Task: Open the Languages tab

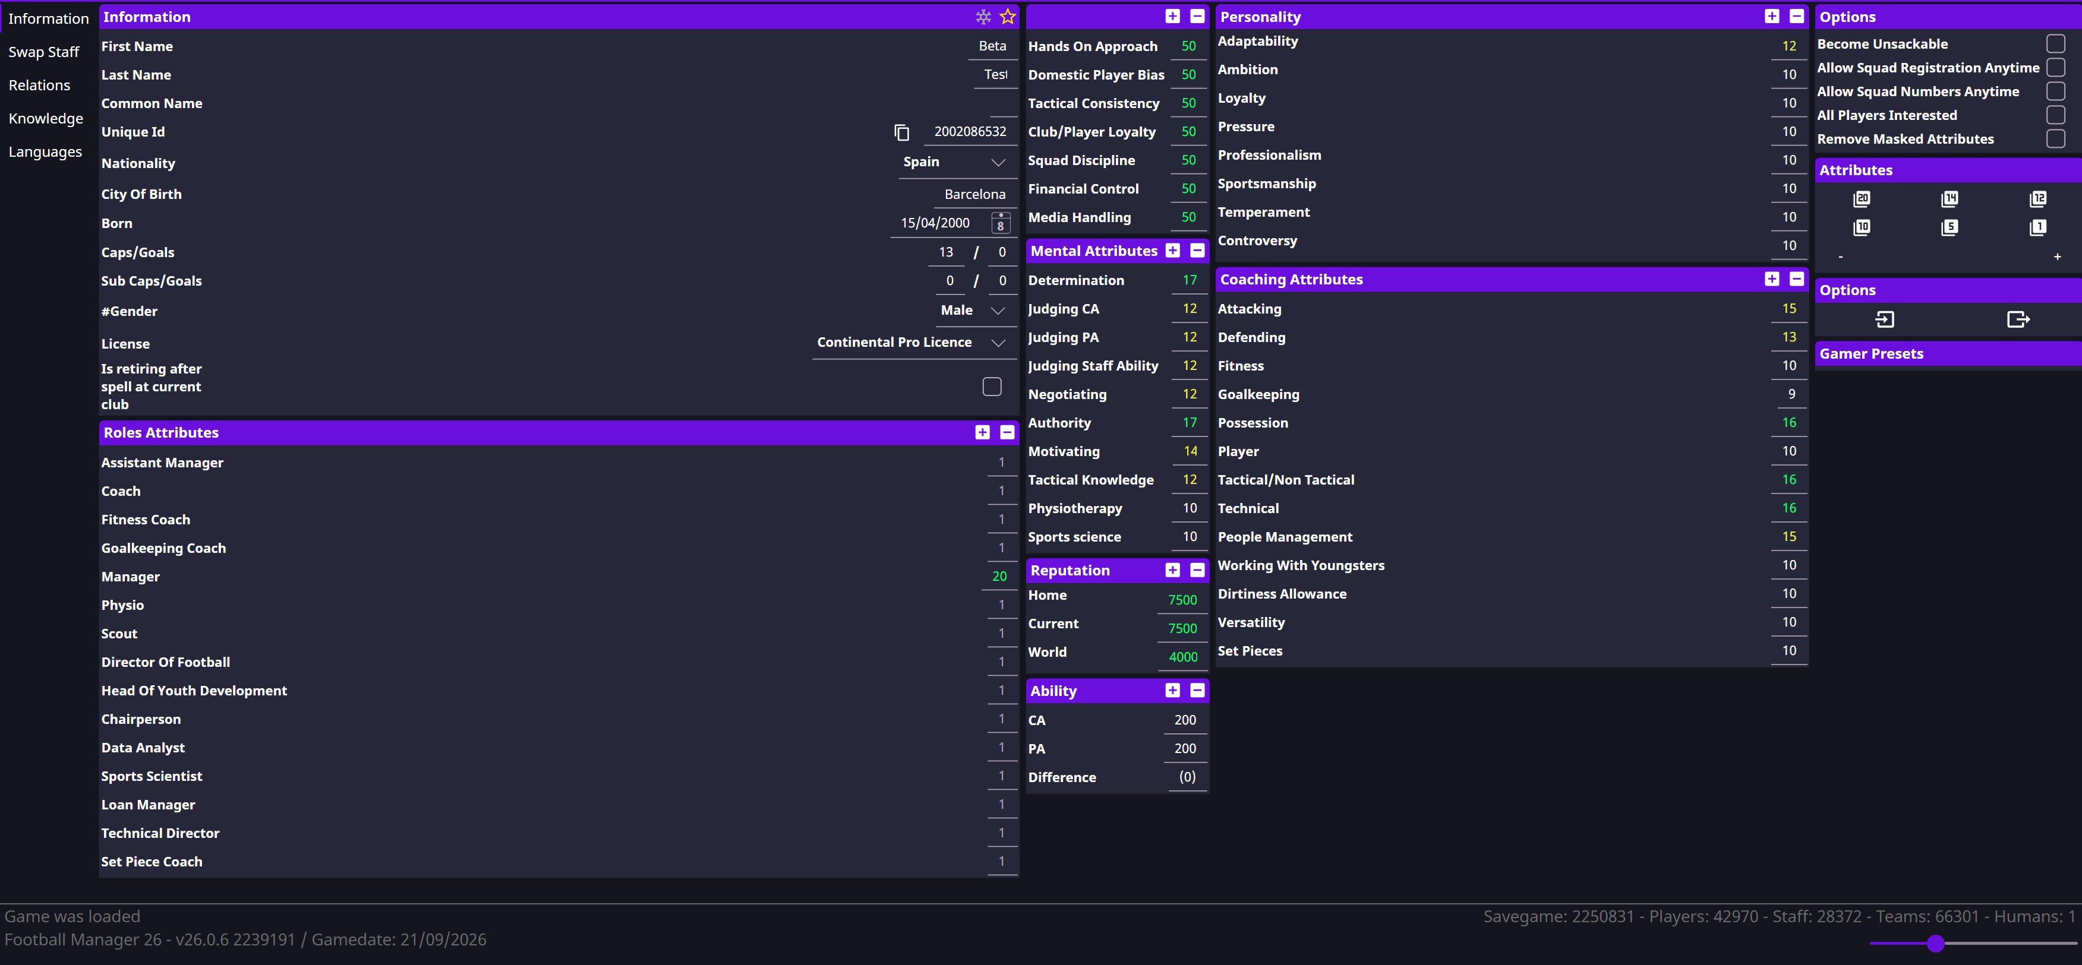Action: [45, 152]
